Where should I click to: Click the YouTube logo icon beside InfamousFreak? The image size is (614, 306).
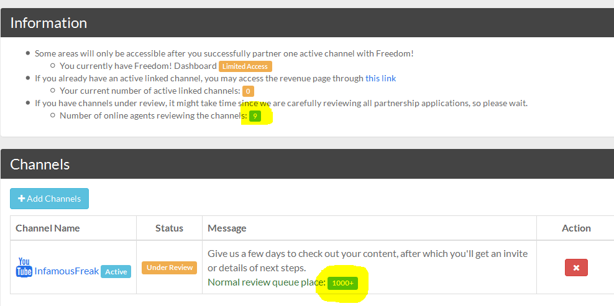click(x=24, y=267)
